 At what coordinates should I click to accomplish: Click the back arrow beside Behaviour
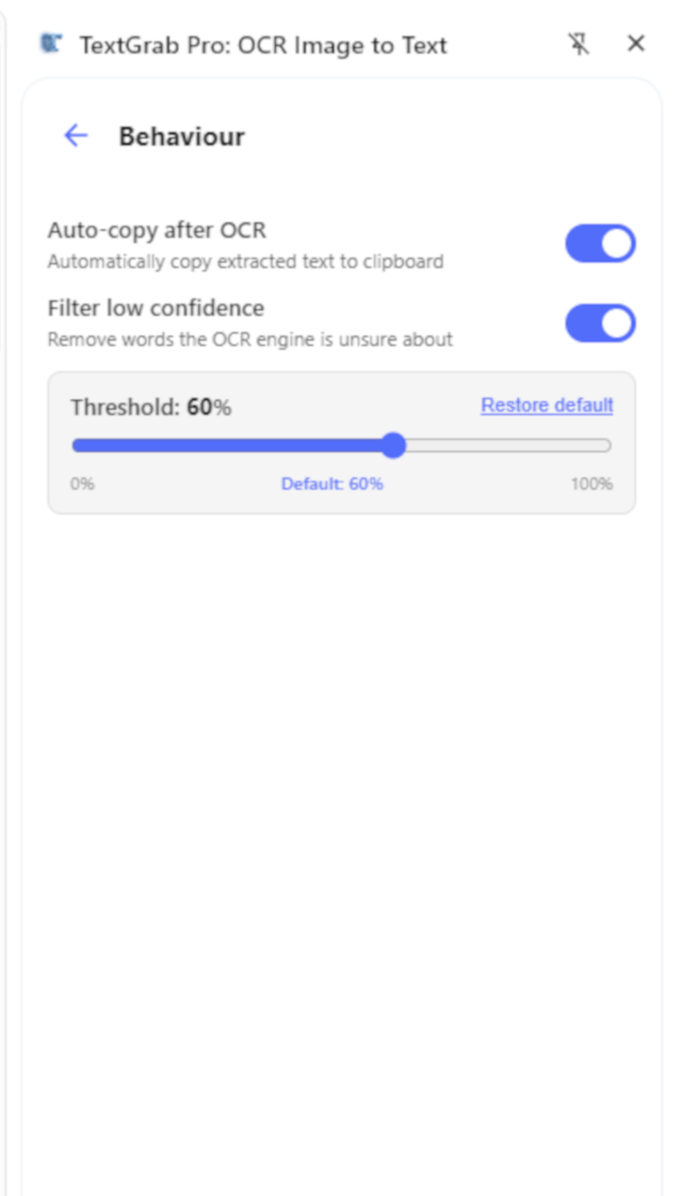tap(74, 135)
